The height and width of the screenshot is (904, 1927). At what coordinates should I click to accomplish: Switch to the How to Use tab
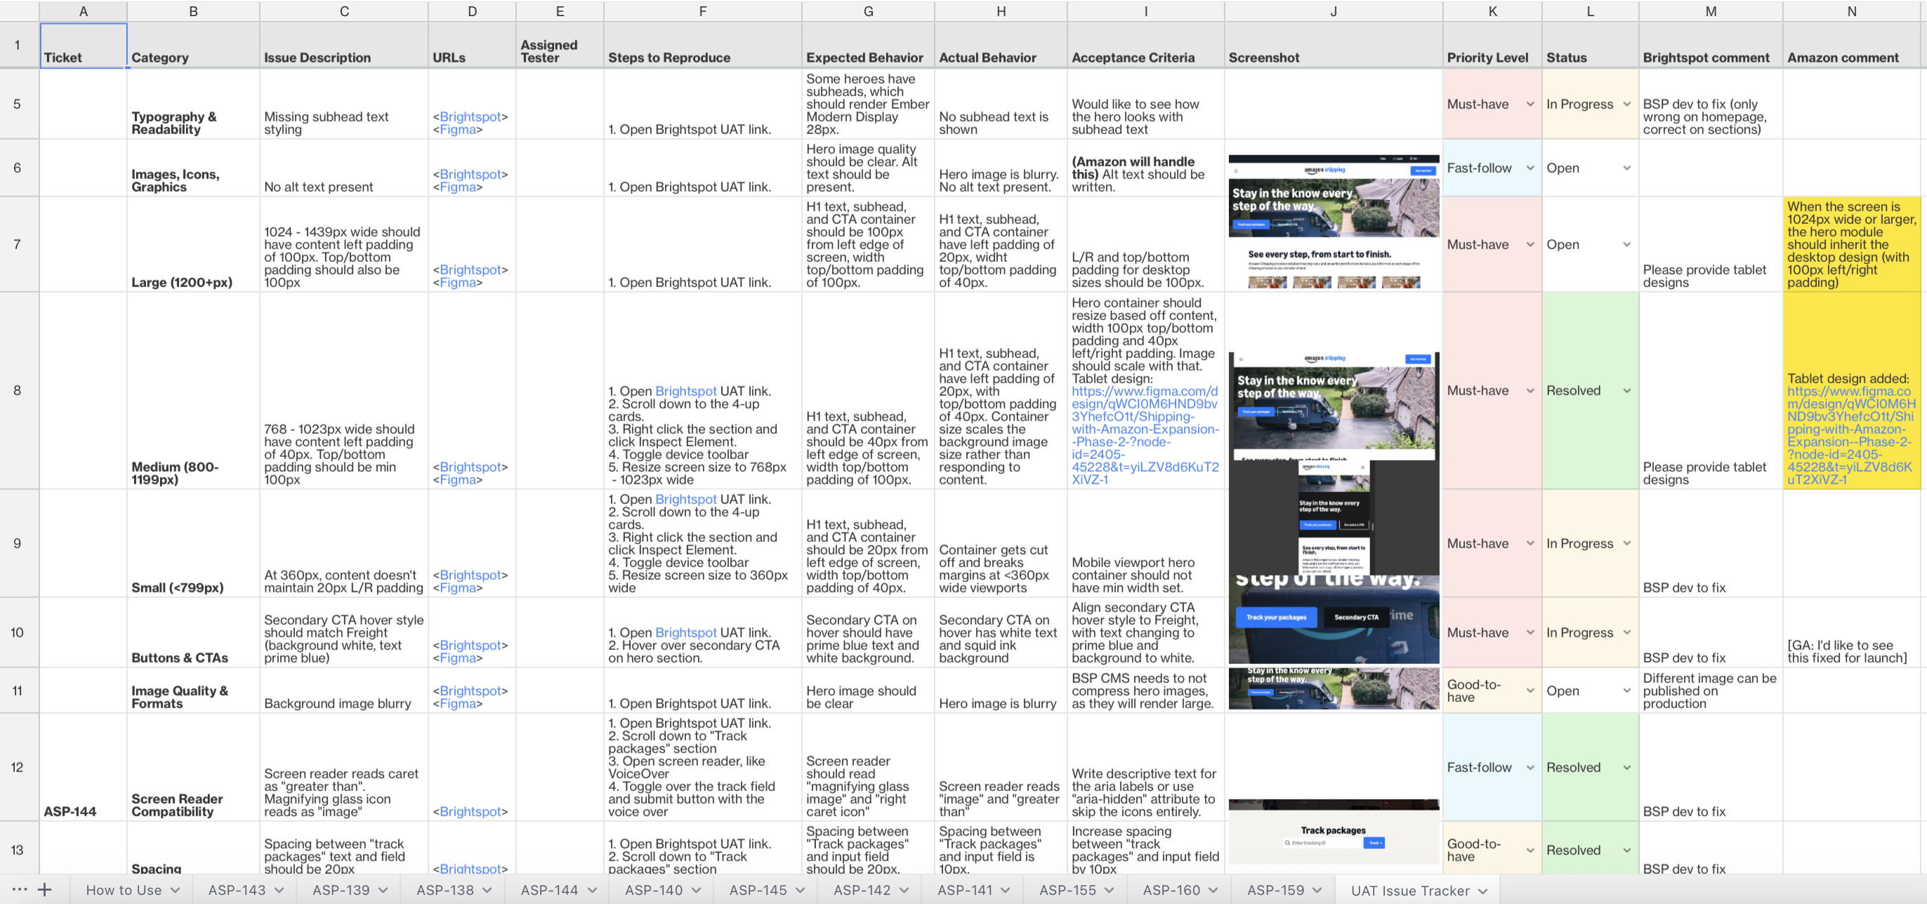pos(124,891)
